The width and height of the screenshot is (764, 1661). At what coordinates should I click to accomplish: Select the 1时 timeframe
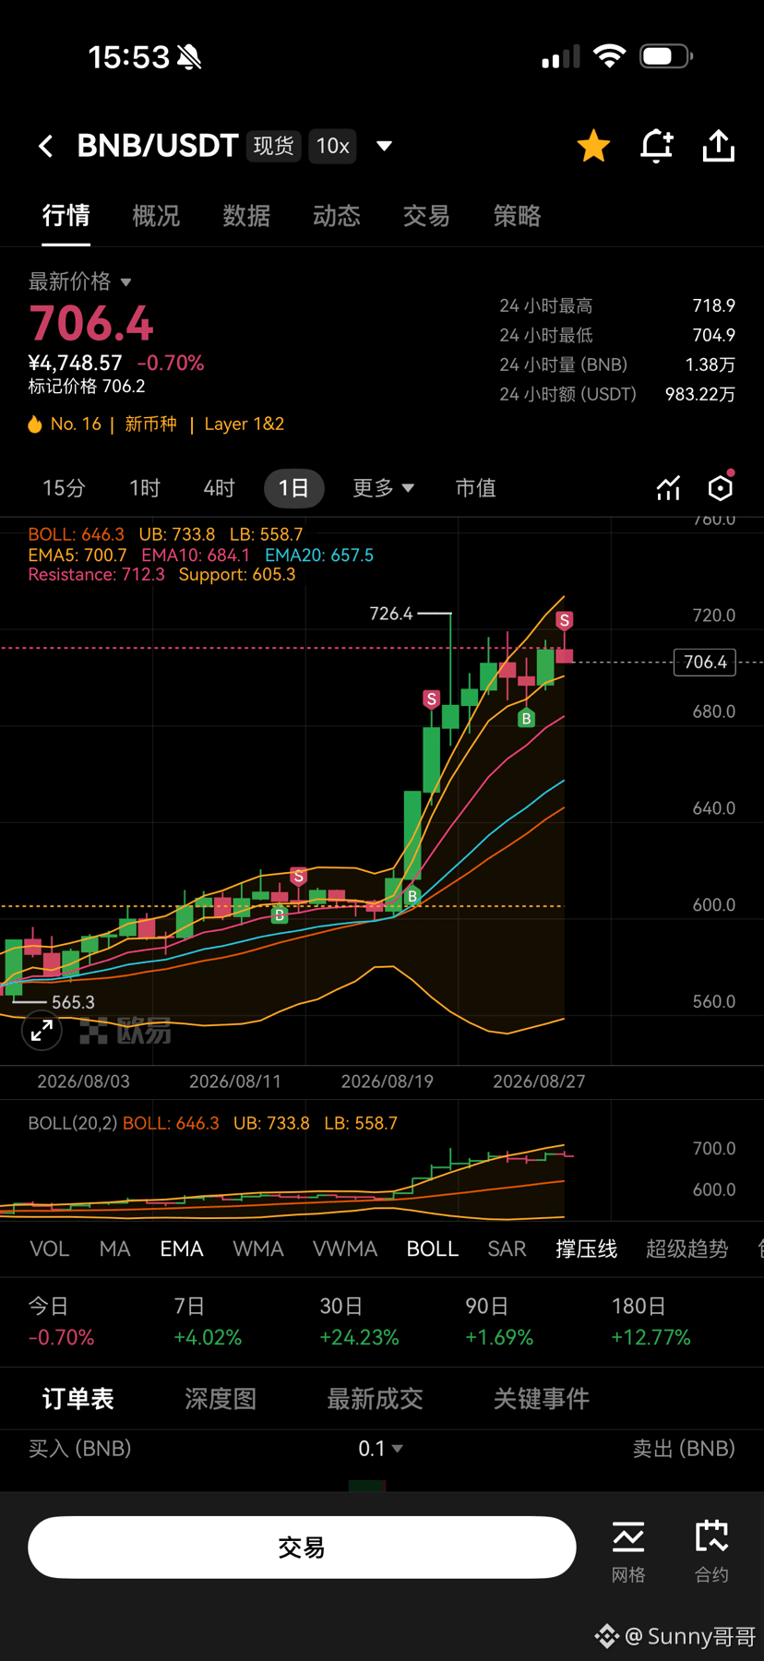click(145, 488)
